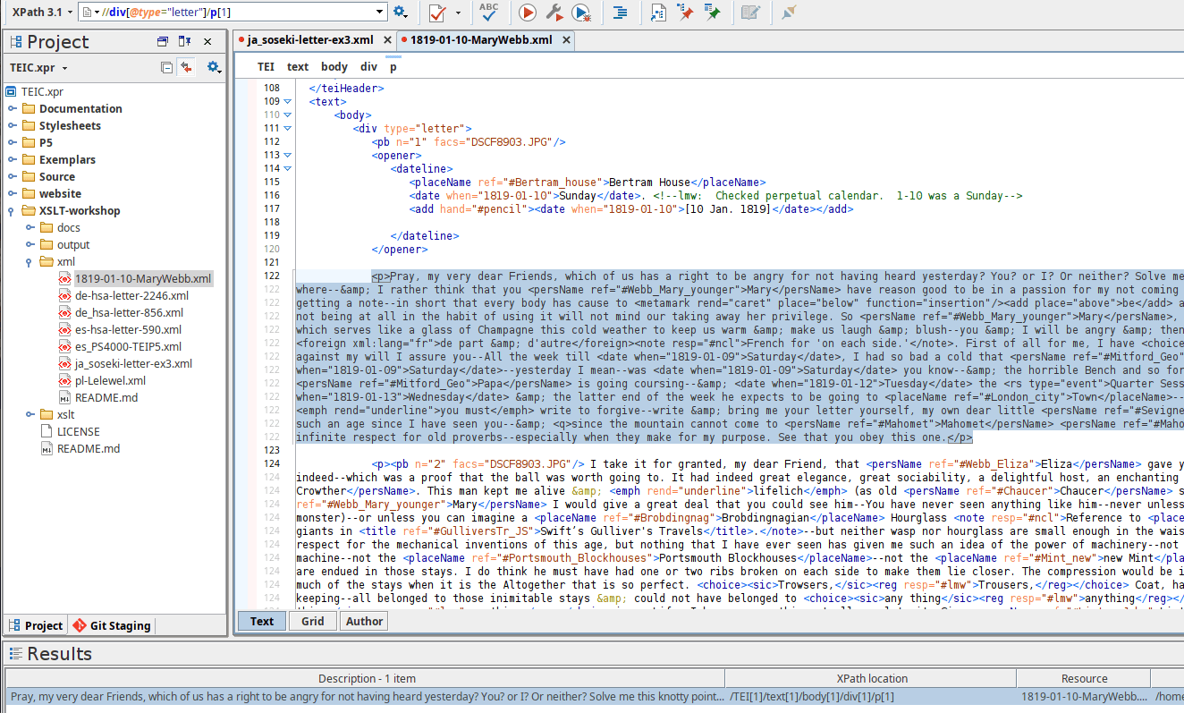
Task: Toggle link with editor in Project panel
Action: 186,67
